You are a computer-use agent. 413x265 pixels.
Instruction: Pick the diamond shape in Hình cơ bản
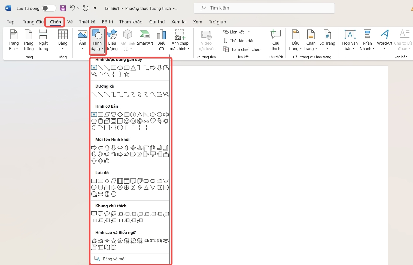120,115
